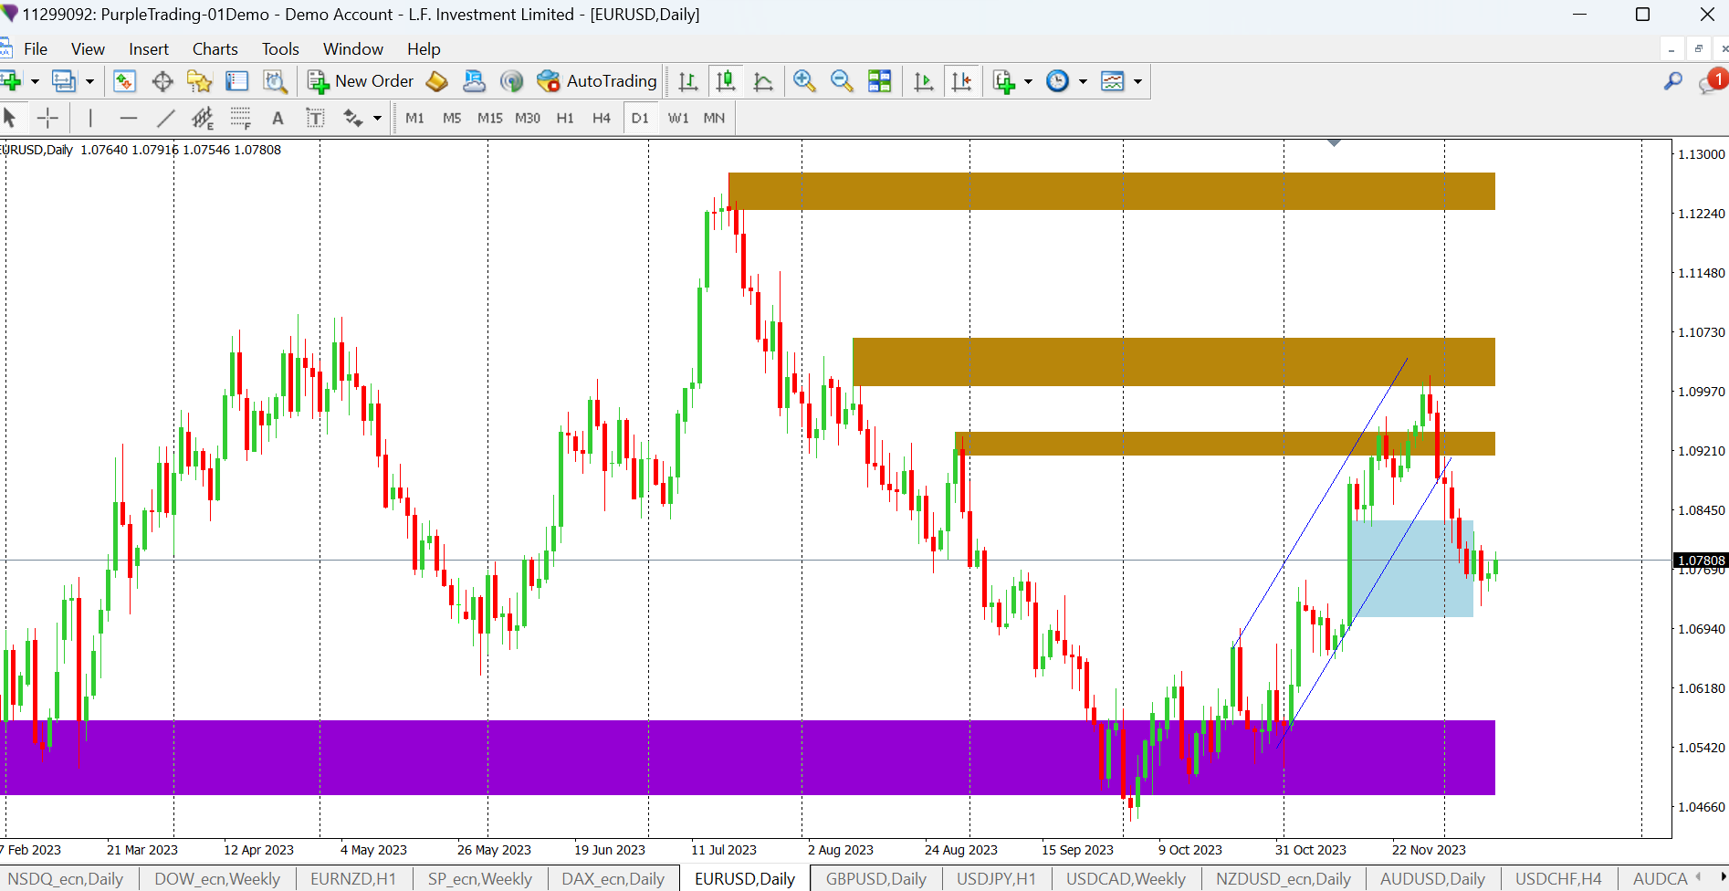Expand the indicators list dropdown arrow

[x=1028, y=81]
